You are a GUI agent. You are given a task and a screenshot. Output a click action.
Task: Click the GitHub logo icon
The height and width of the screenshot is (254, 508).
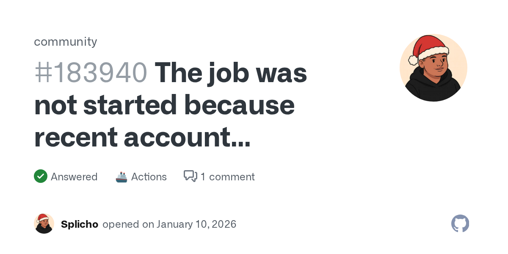[x=460, y=224]
